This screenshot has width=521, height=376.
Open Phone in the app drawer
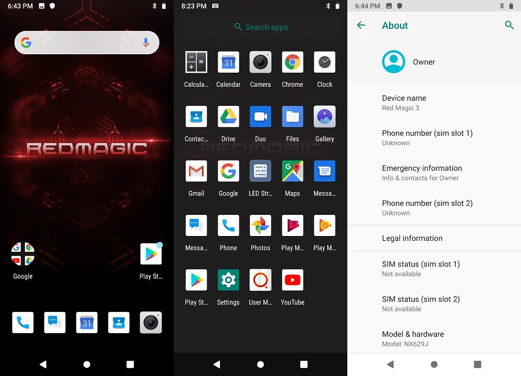(x=228, y=226)
